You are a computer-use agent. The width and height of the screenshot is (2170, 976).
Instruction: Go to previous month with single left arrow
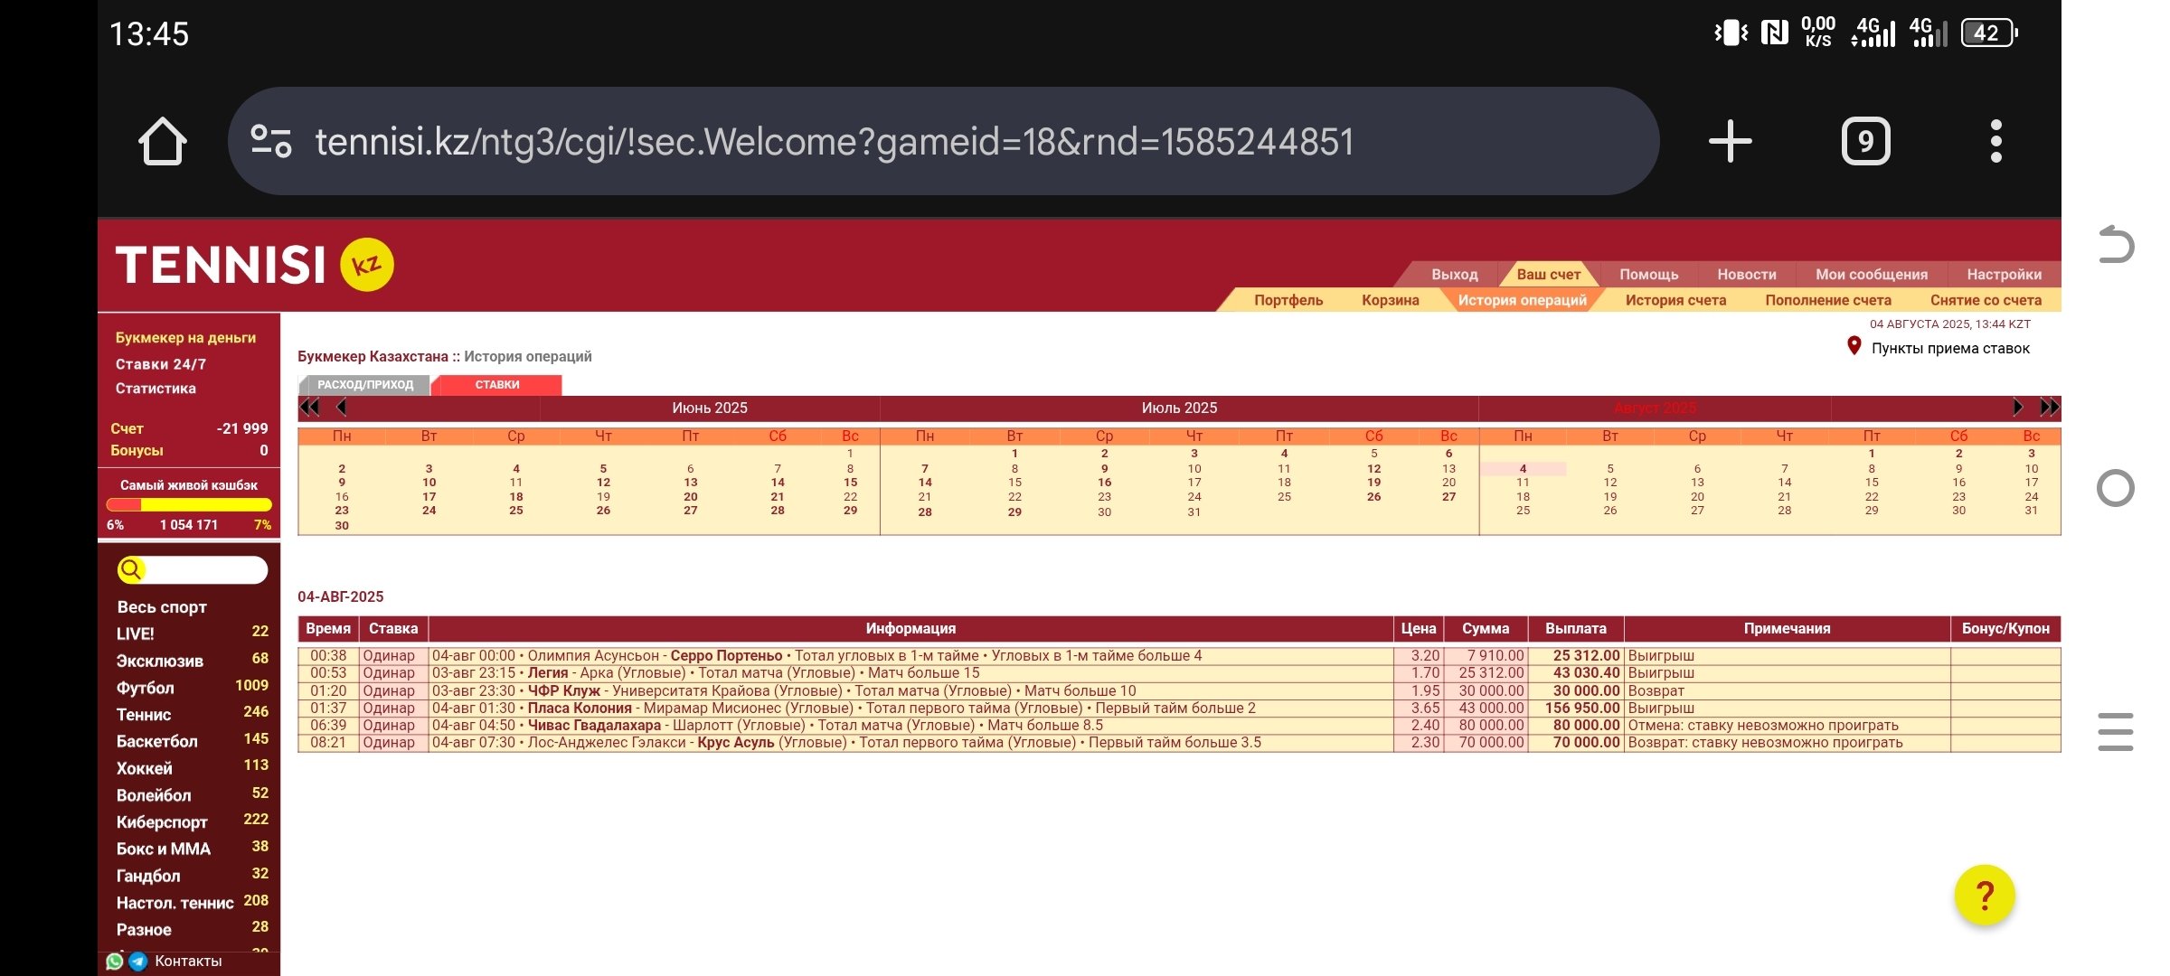[342, 408]
